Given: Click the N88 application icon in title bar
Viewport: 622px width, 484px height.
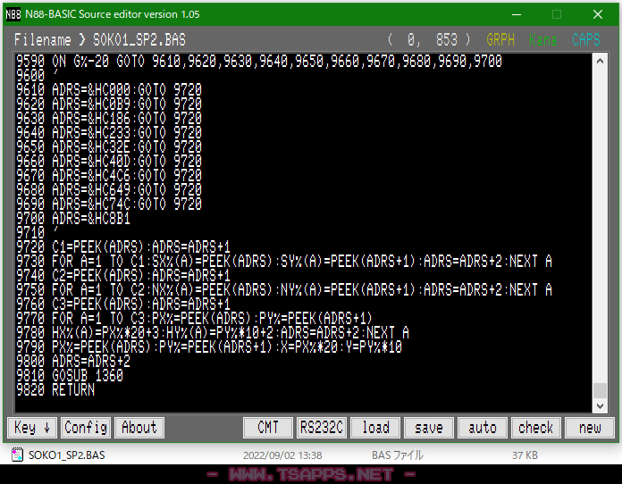Looking at the screenshot, I should [13, 14].
